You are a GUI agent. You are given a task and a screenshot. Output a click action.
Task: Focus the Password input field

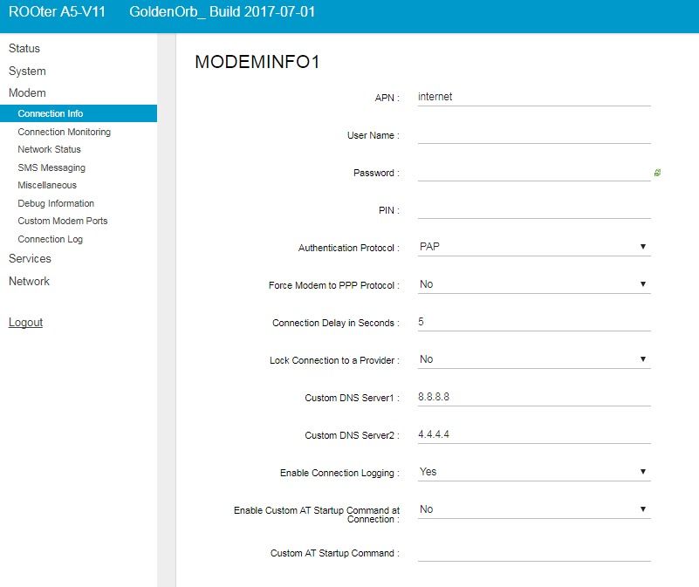click(x=534, y=172)
